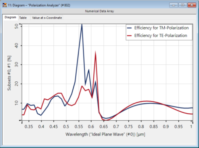Viewport: 199px width, 148px height.
Task: Click the 0.35 tick label on x-axis
Action: tap(29, 127)
